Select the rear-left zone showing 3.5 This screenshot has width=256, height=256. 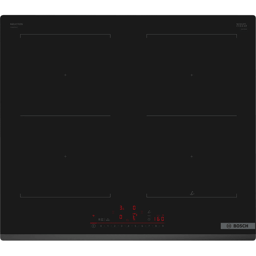pyautogui.click(x=122, y=208)
